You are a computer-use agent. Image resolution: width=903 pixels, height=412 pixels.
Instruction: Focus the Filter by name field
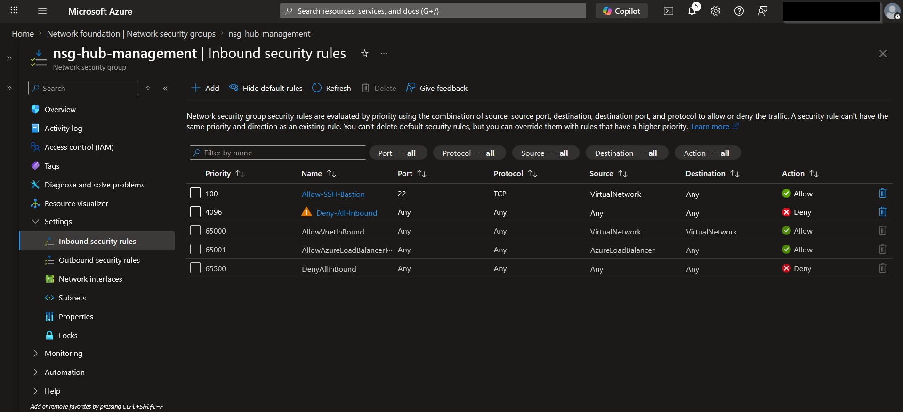[x=278, y=153]
